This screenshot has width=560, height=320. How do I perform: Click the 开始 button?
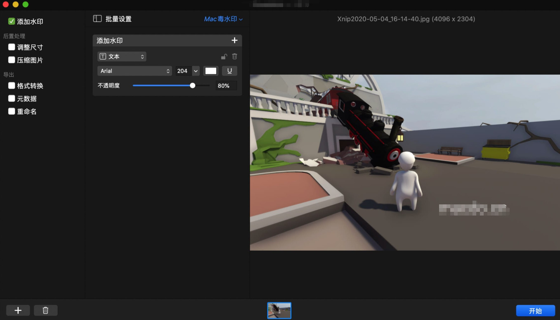(536, 311)
